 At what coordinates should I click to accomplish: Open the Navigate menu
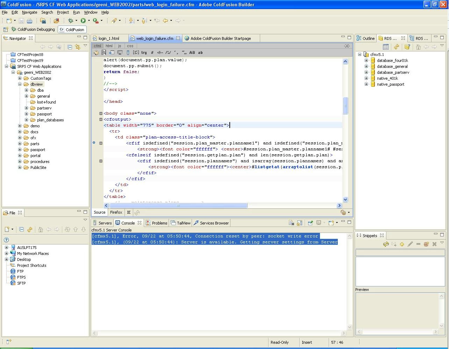pyautogui.click(x=29, y=12)
